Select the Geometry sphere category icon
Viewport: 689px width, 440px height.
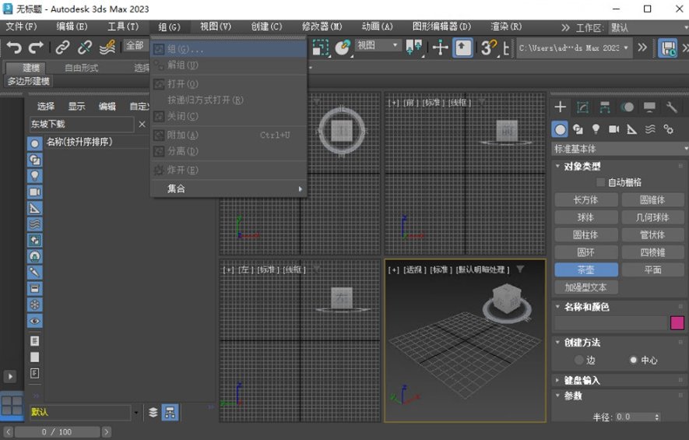point(560,129)
